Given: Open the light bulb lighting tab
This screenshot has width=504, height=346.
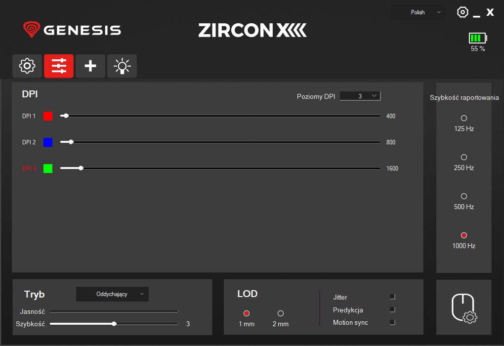Looking at the screenshot, I should pyautogui.click(x=122, y=66).
